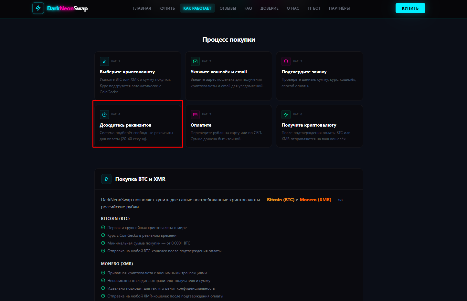The height and width of the screenshot is (301, 467).
Task: Open the FAQ navigation item
Action: coord(248,8)
